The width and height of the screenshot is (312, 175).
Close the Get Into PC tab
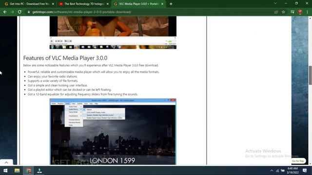point(53,4)
